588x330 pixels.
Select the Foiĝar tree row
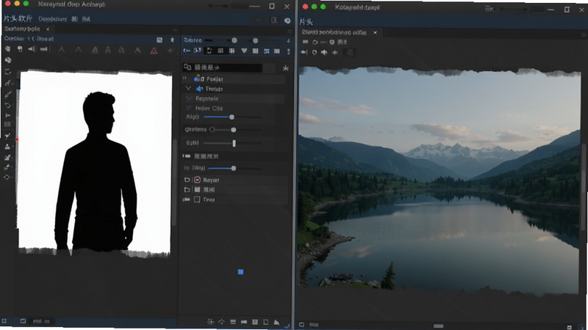(233, 79)
